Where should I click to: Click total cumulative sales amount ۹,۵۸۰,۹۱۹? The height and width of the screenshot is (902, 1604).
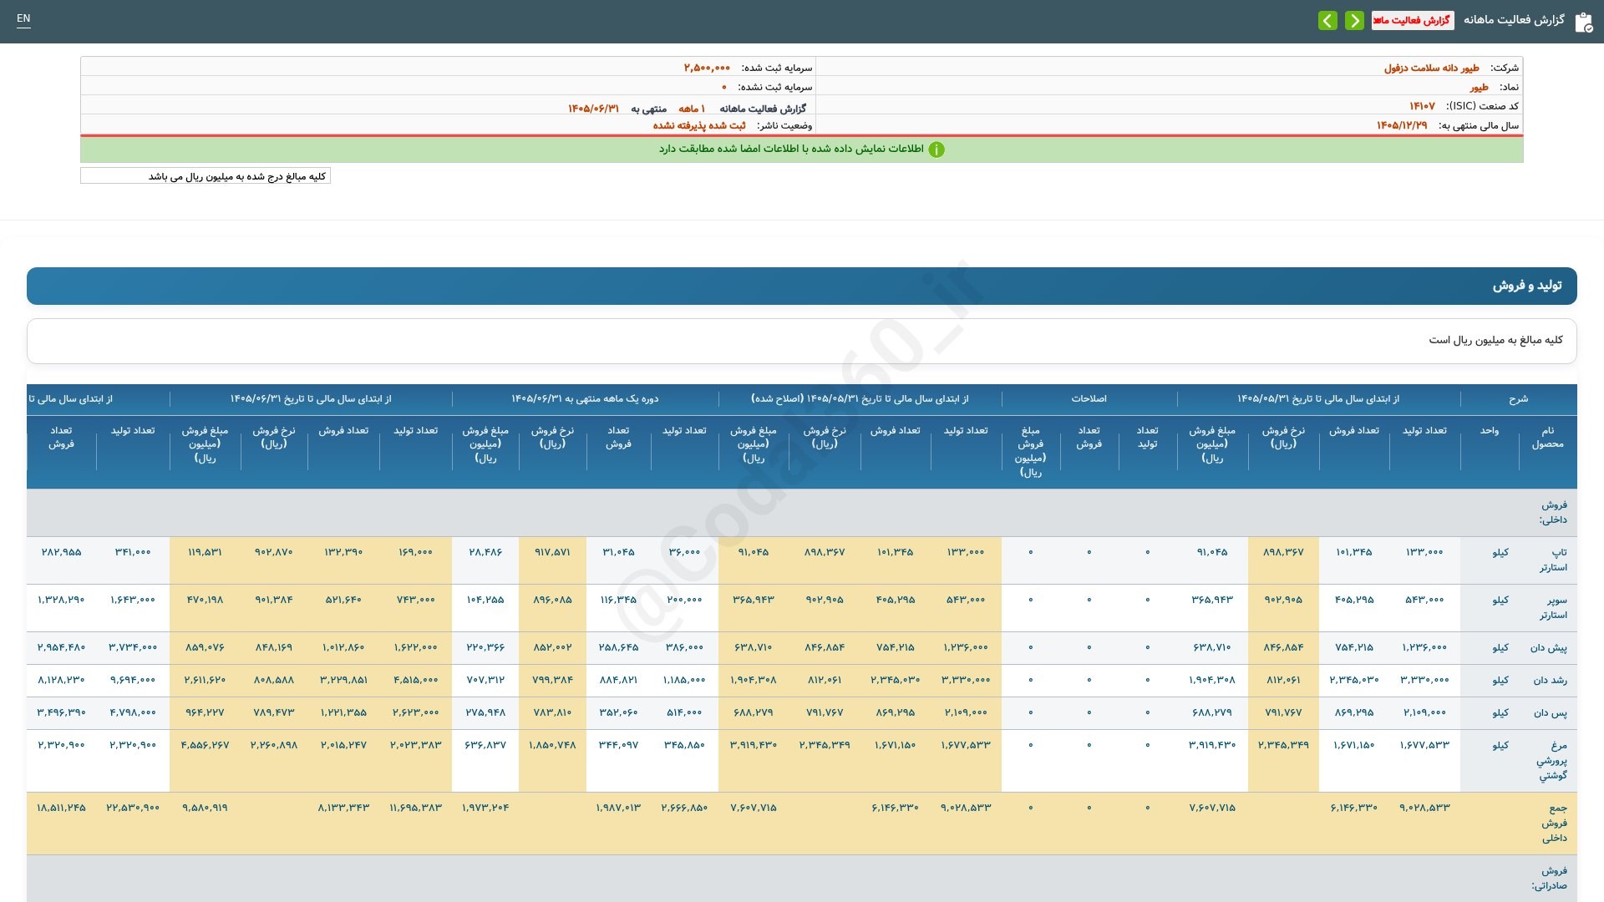[x=205, y=808]
